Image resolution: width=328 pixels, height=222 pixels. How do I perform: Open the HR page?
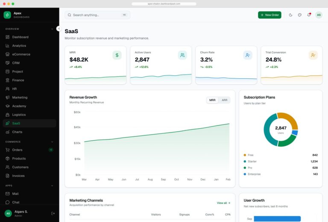(29, 89)
